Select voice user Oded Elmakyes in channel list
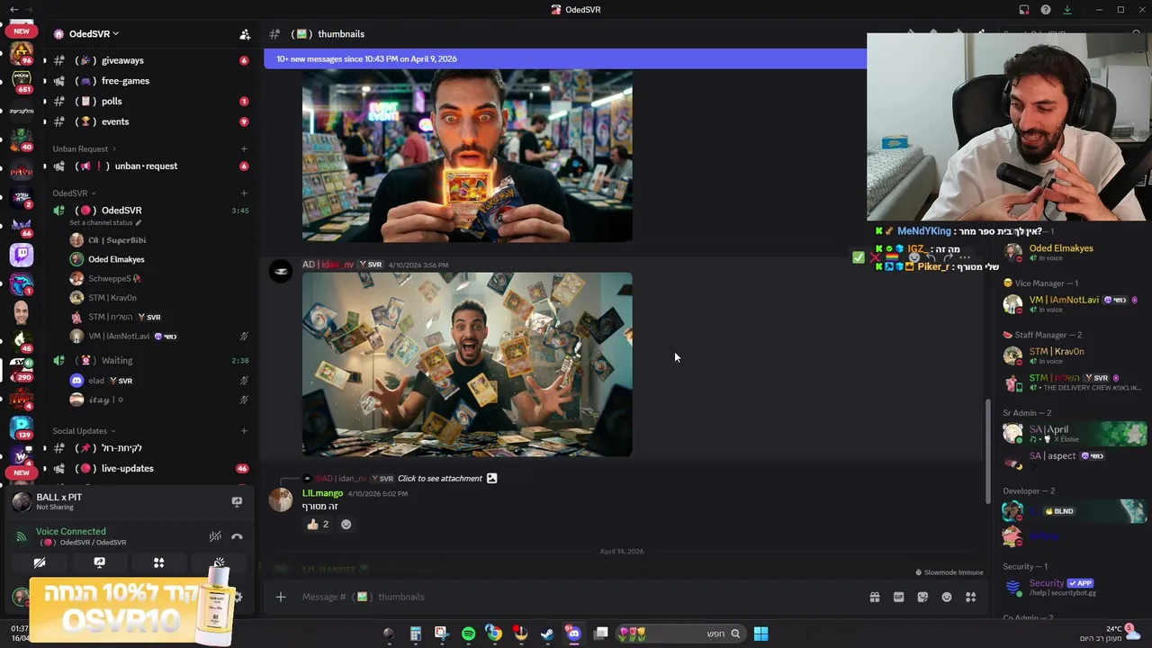The width and height of the screenshot is (1152, 648). point(116,259)
